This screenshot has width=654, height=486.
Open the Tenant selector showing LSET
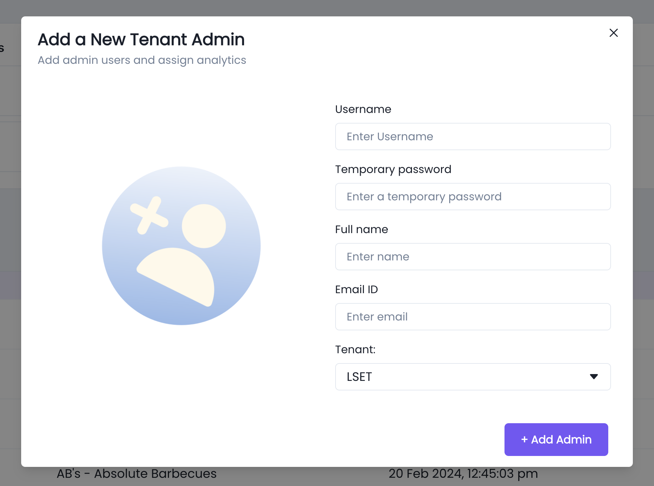(x=473, y=376)
